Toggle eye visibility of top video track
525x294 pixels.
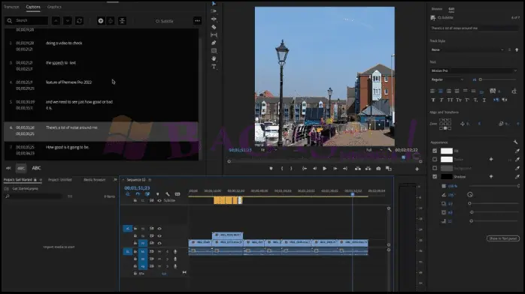pyautogui.click(x=159, y=229)
